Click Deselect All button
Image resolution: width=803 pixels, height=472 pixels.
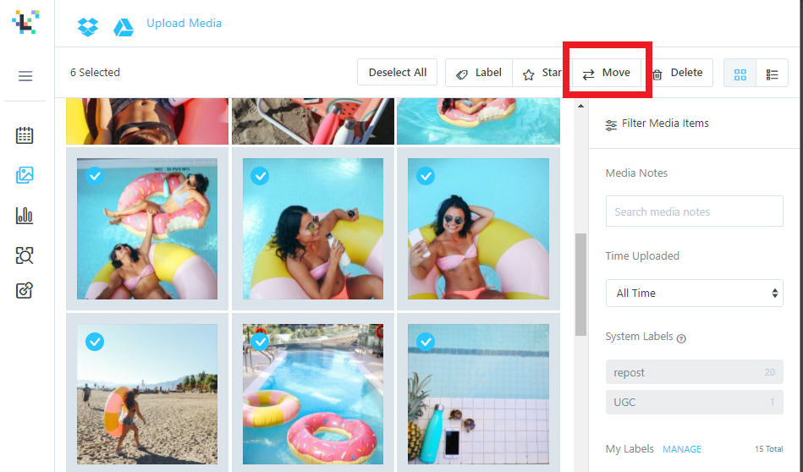(x=398, y=72)
